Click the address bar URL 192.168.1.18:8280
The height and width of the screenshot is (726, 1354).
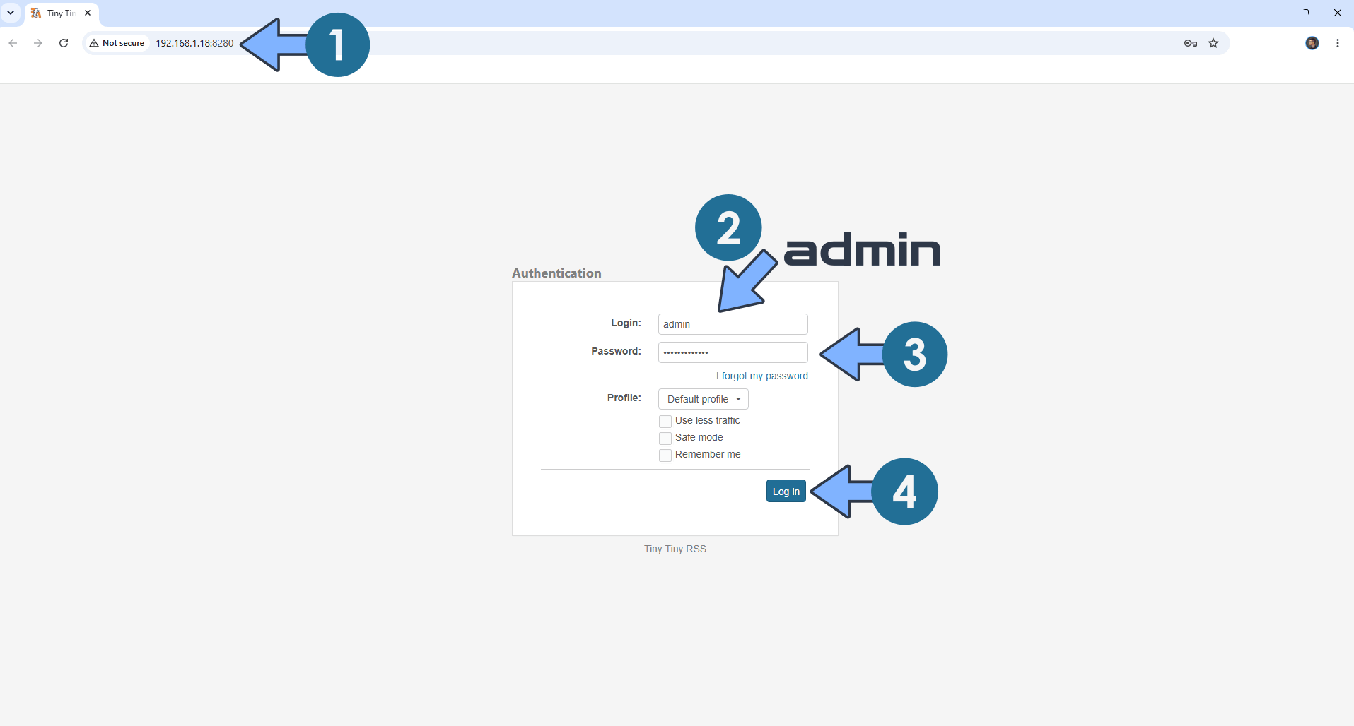click(x=194, y=43)
